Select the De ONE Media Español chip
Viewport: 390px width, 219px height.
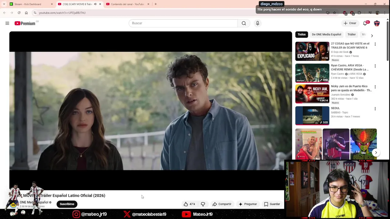point(327,35)
